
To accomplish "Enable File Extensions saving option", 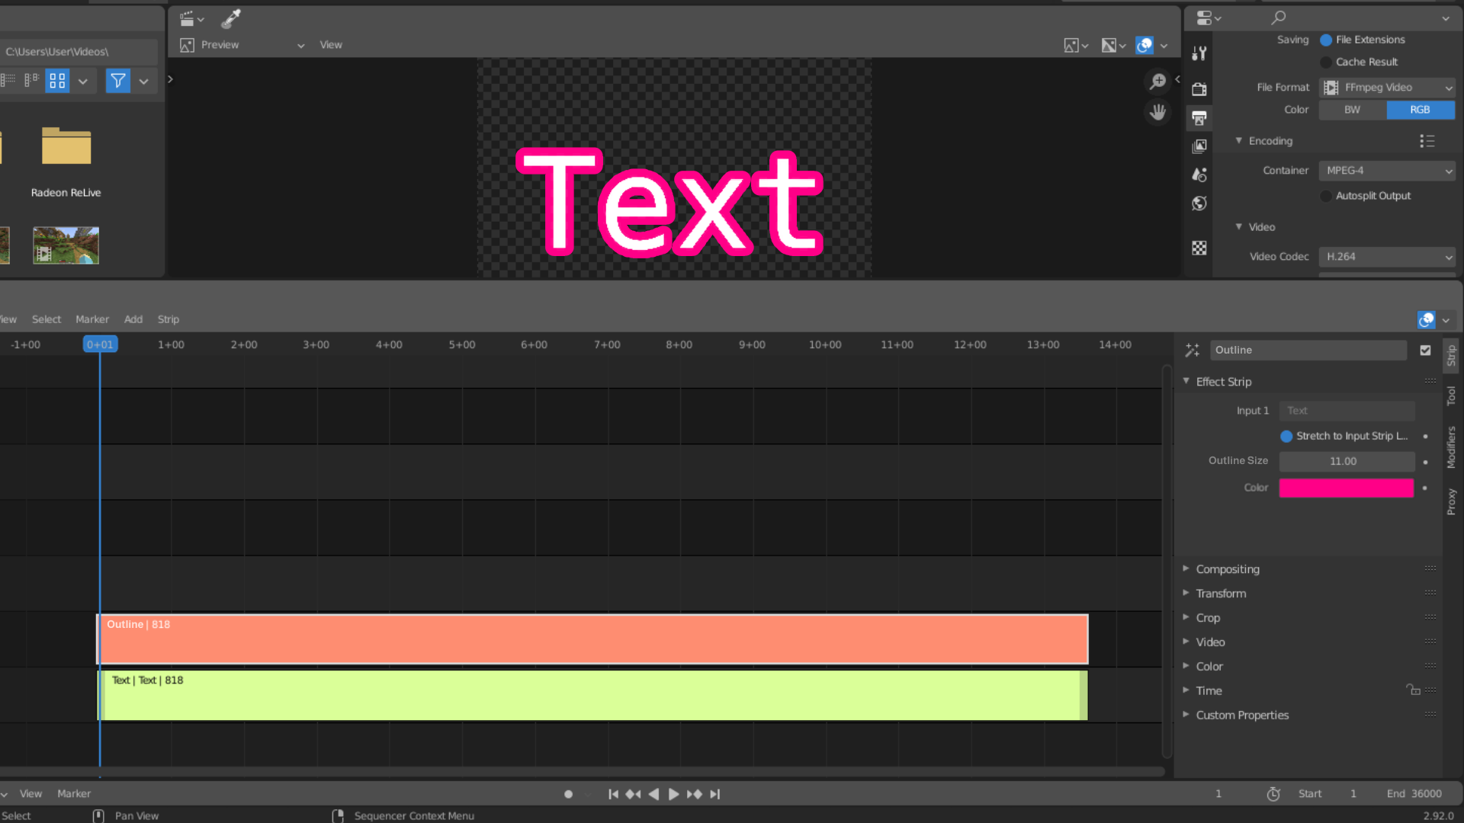I will click(x=1326, y=40).
